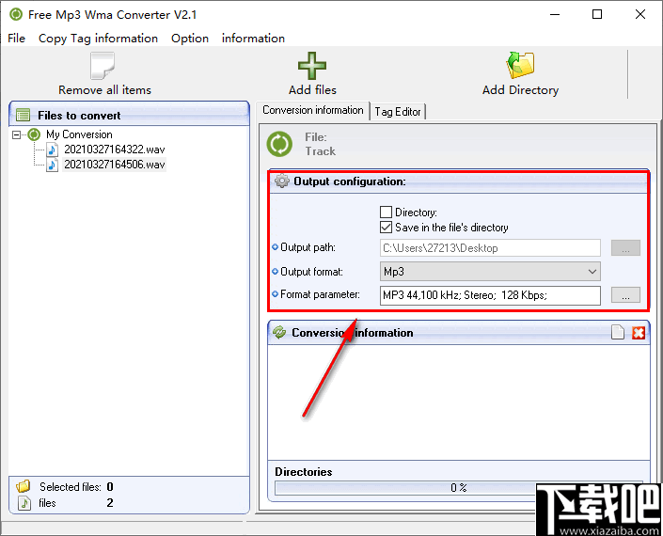The image size is (663, 536).
Task: Click the File: label in the track panel
Action: tap(316, 137)
